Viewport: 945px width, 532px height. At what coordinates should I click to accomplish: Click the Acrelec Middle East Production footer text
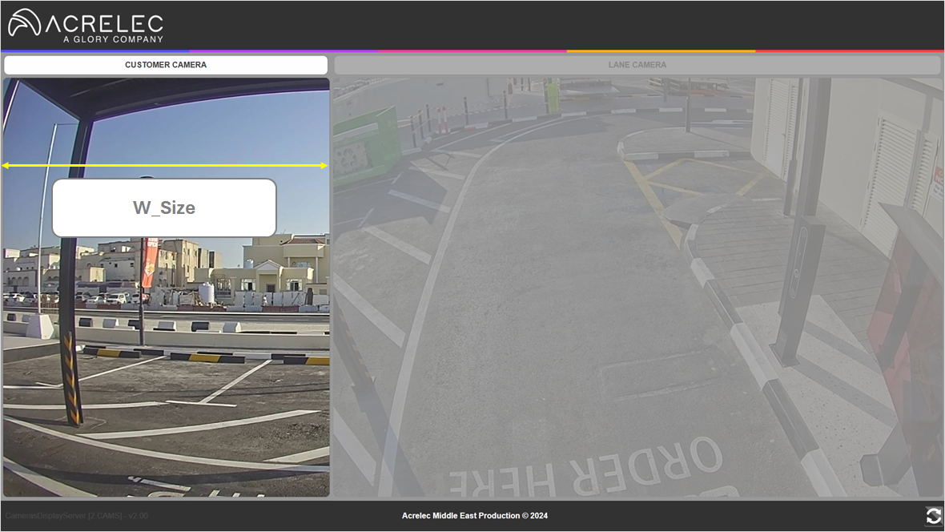474,516
